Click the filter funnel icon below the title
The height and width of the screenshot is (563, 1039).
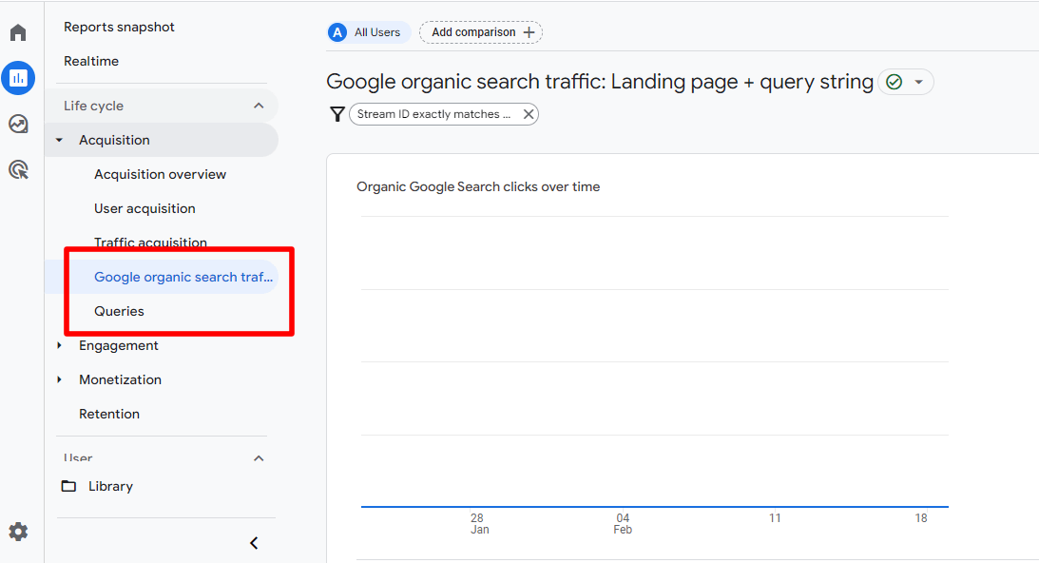337,113
